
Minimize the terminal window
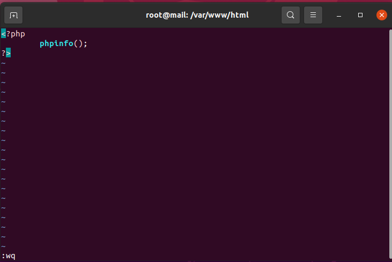click(x=339, y=15)
